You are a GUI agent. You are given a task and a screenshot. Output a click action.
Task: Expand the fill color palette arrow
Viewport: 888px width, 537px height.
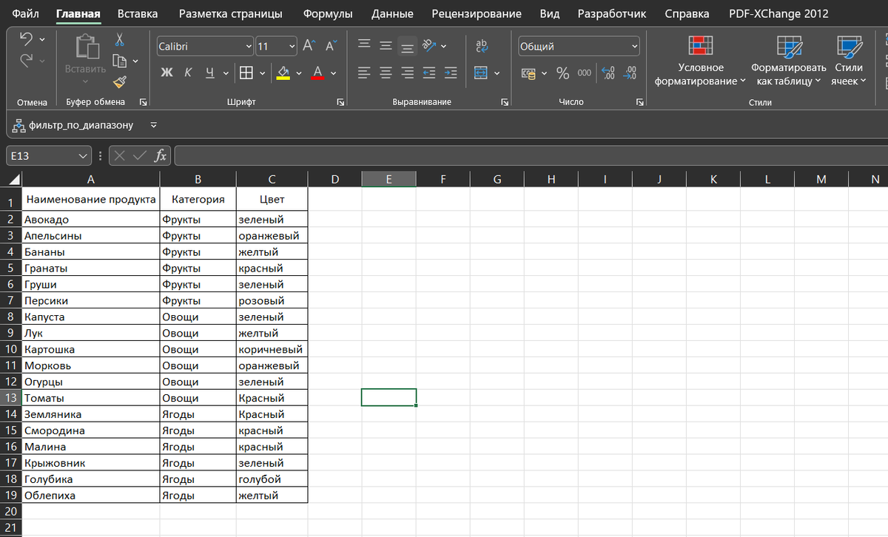pyautogui.click(x=299, y=72)
